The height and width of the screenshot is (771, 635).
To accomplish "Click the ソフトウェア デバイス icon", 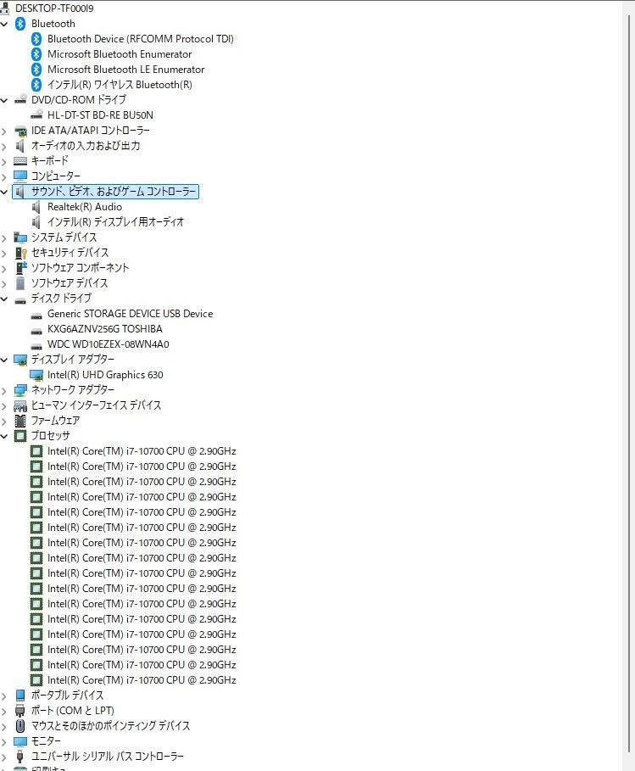I will [x=20, y=283].
